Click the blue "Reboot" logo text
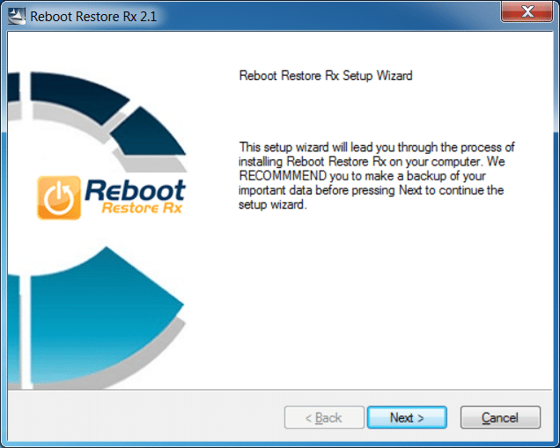The image size is (560, 448). coord(136,189)
